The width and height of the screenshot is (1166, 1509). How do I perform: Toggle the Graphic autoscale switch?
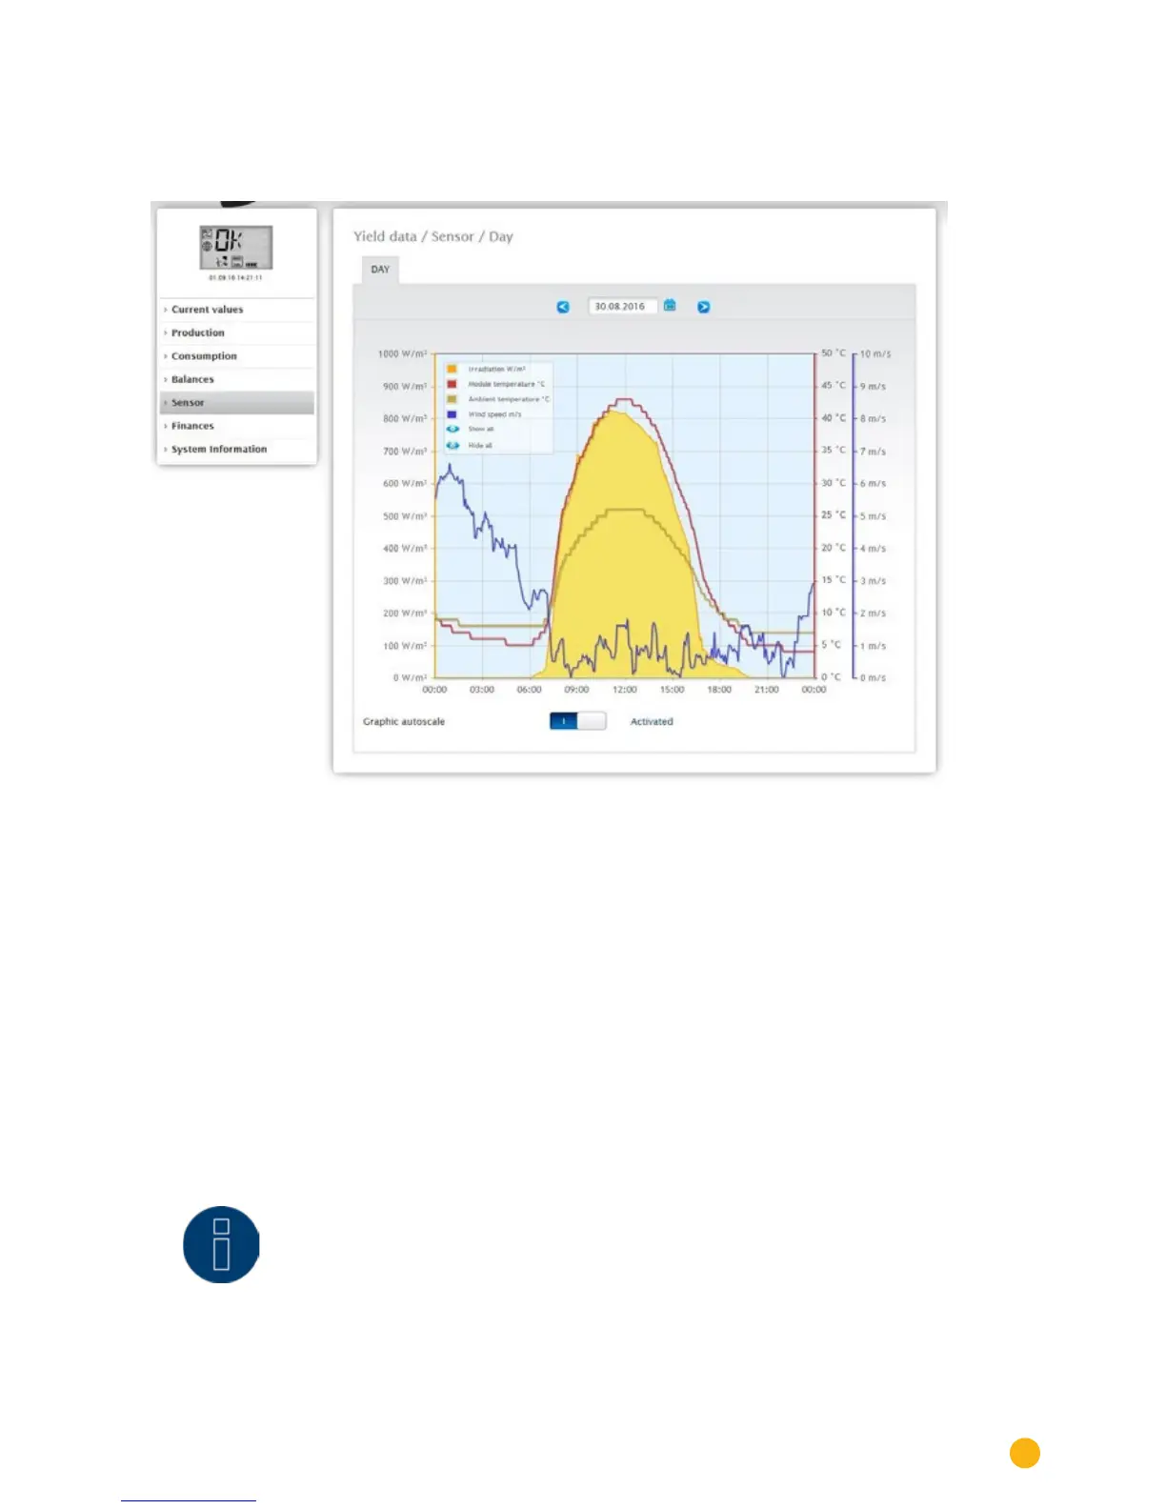point(577,721)
